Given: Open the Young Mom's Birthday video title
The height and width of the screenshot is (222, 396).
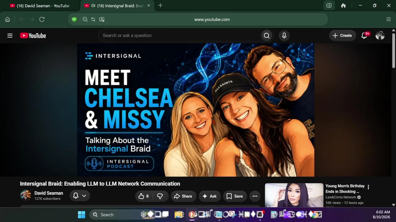Looking at the screenshot, I should [x=345, y=189].
